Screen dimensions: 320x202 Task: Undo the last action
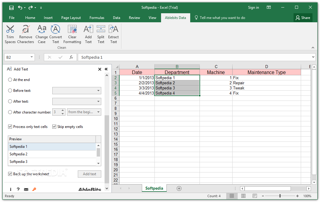[x=20, y=8]
